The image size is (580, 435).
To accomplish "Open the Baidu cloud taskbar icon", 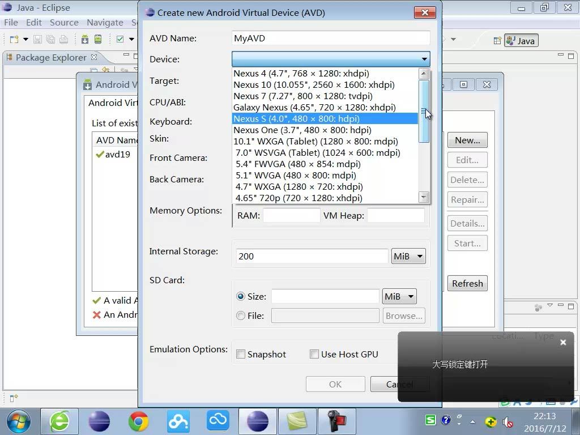I will point(178,421).
